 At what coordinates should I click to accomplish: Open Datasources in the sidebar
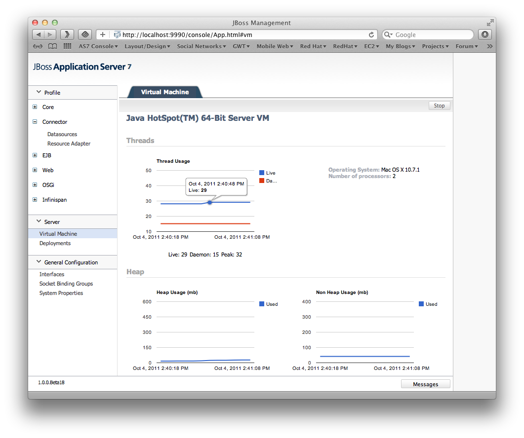pos(62,134)
